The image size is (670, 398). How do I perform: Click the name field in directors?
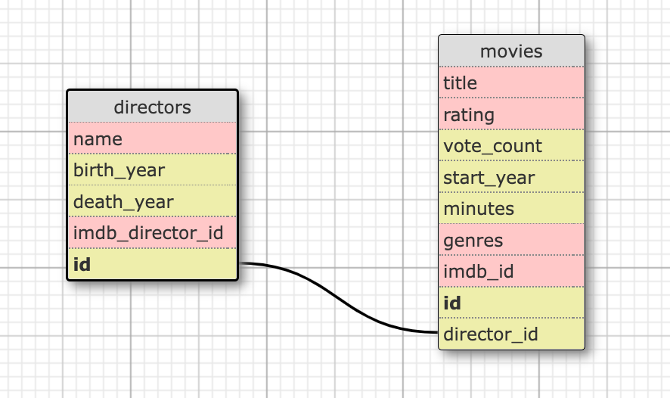point(152,139)
